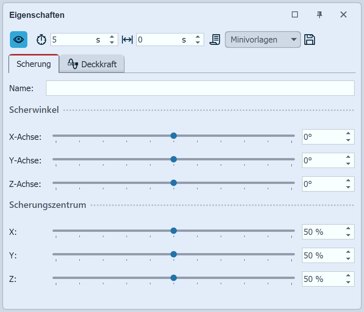Image resolution: width=364 pixels, height=312 pixels.
Task: Open the script list icon beside Minivorlagen
Action: pos(215,39)
